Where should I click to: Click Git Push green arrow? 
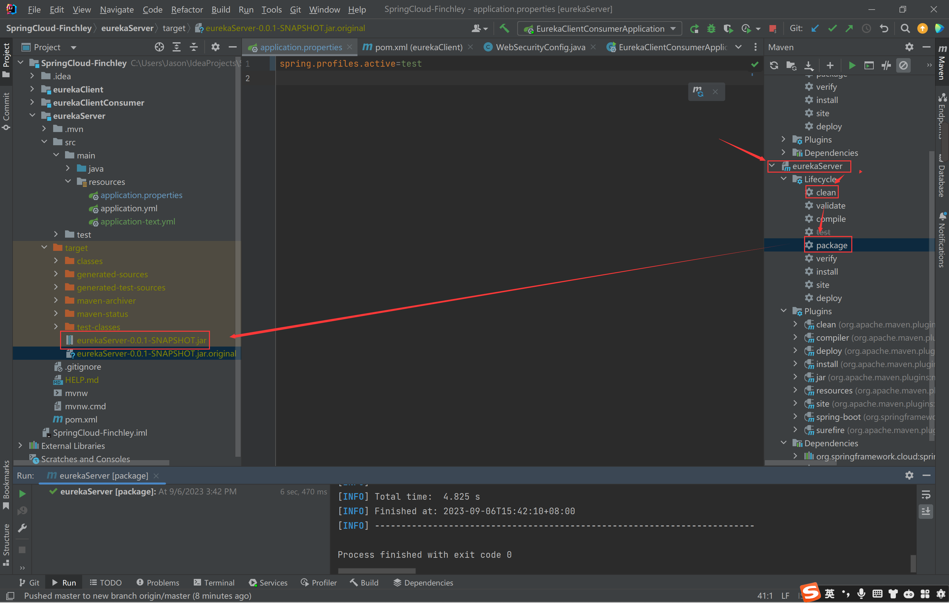[849, 28]
